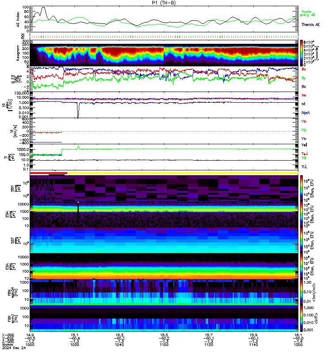Select the red "Te⊥" legend label
This screenshot has height=354, width=332.
coord(305,154)
